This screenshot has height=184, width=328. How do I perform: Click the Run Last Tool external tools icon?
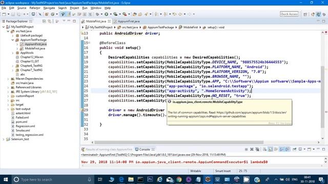coord(125,14)
